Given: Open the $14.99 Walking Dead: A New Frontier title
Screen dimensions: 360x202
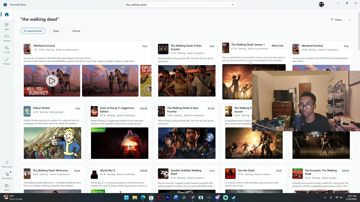Looking at the screenshot, I should pyautogui.click(x=183, y=110).
